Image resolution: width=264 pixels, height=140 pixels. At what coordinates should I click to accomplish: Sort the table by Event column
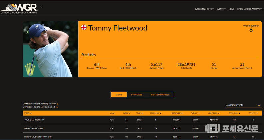28,113
